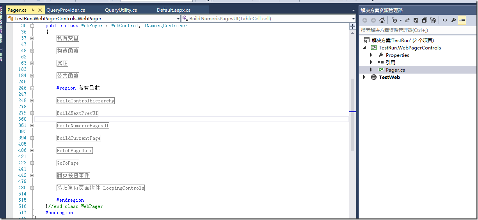Expand BuildCurrentPage at line 394
478x220 pixels.
(32, 138)
